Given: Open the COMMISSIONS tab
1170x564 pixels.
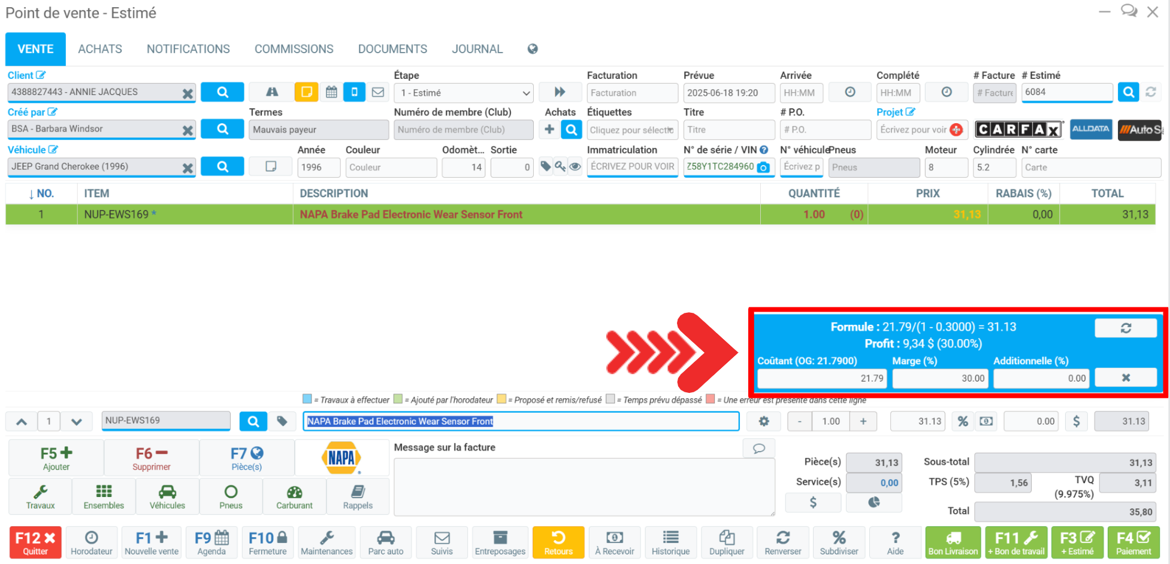Looking at the screenshot, I should (294, 49).
